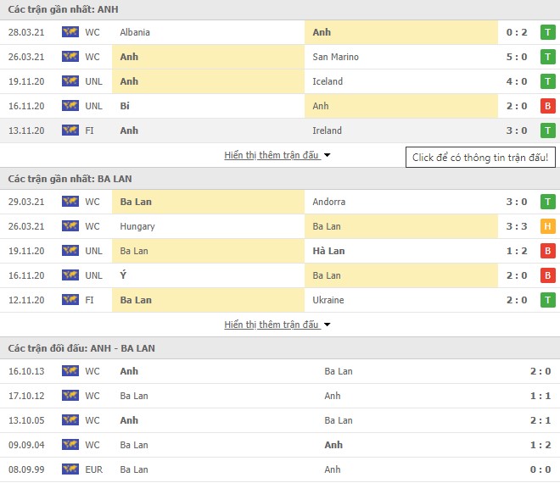Screen dimensions: 560x483
Task: Click the orange H badge for Hungary draw
Action: click(x=548, y=226)
